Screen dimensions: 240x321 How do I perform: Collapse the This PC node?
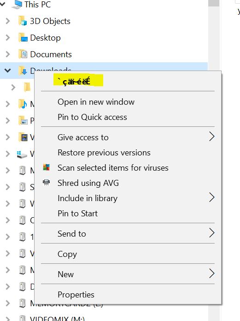tap(2, 3)
